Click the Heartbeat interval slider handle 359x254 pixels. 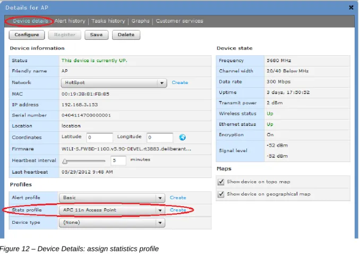click(x=65, y=162)
